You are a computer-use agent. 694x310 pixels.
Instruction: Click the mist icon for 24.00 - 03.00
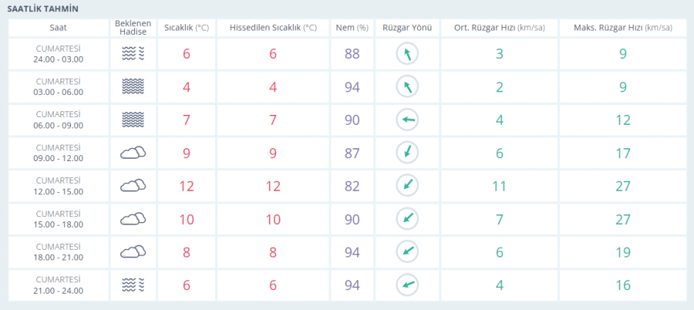coord(133,54)
